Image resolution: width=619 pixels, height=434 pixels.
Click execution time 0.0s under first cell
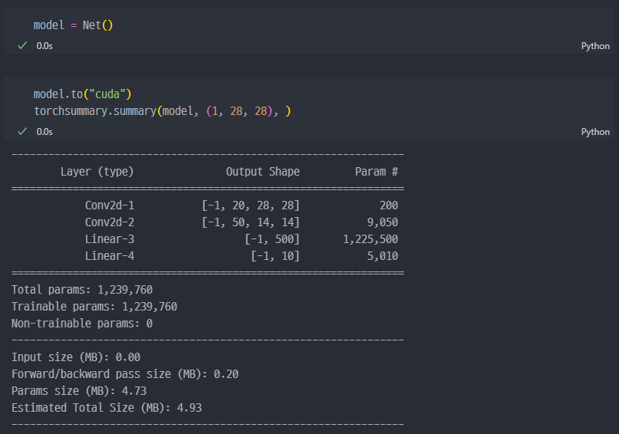click(x=44, y=46)
